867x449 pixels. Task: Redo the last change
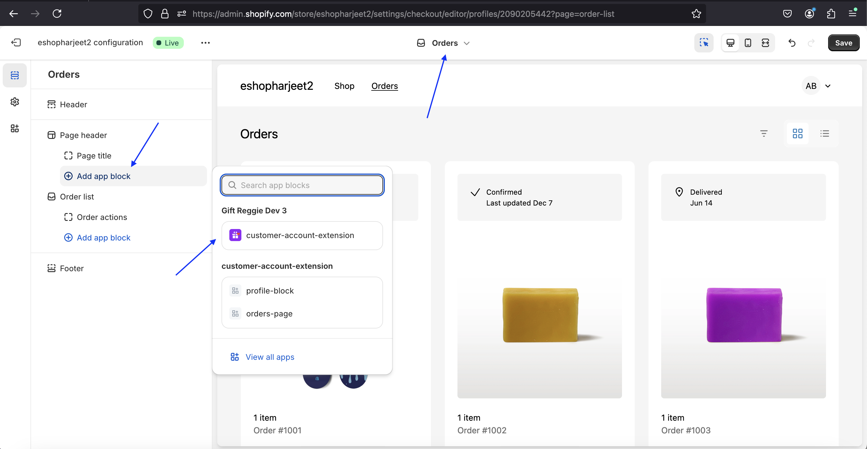tap(812, 43)
